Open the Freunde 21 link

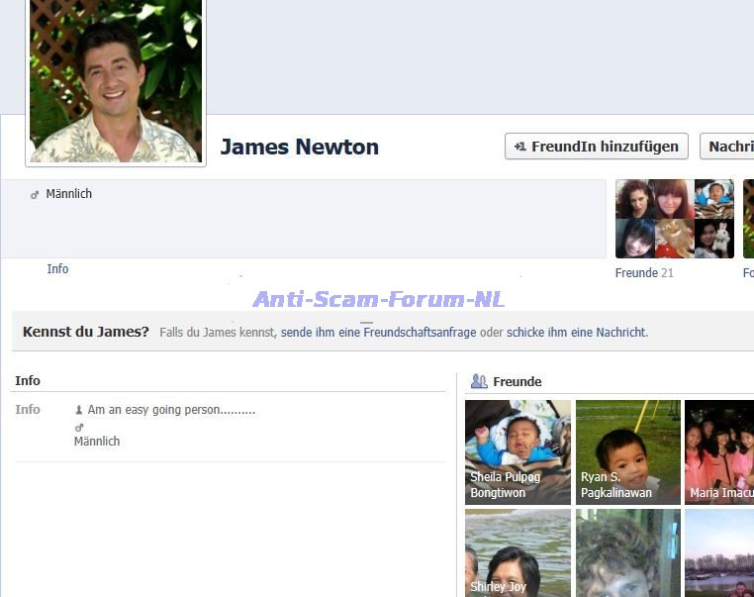pyautogui.click(x=643, y=273)
